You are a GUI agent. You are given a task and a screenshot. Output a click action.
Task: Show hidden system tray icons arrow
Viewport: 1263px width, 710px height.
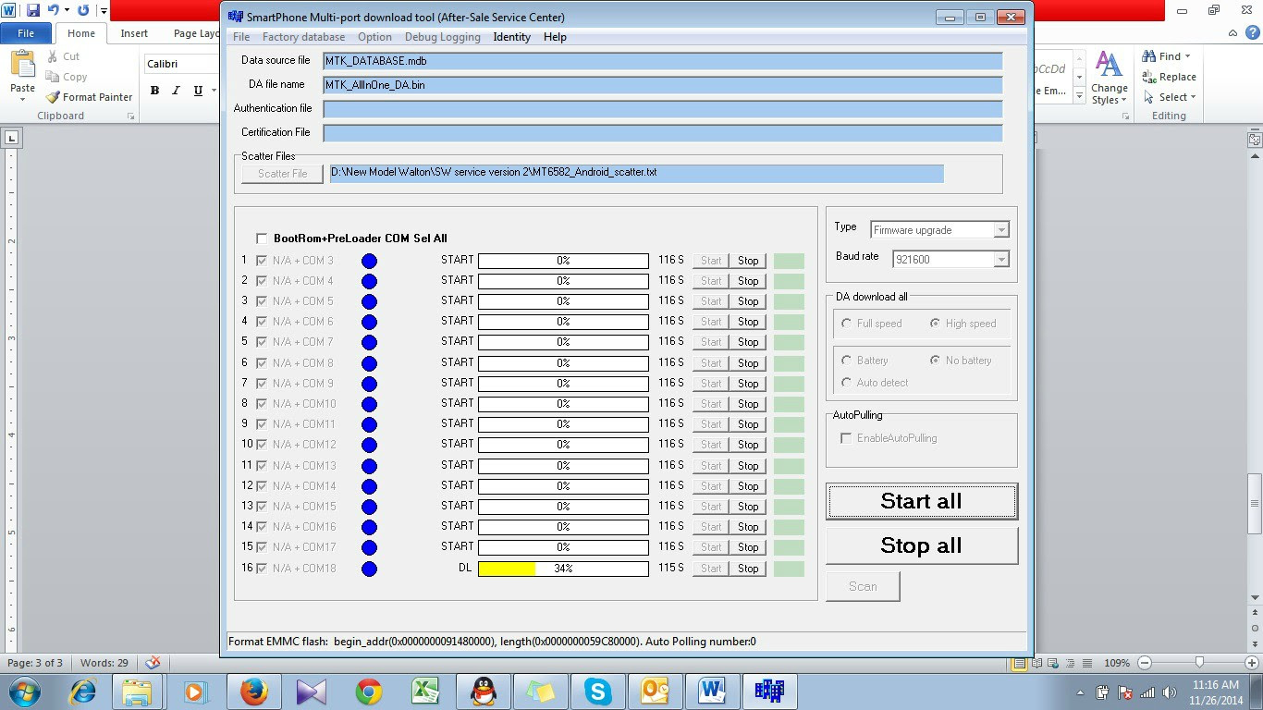pyautogui.click(x=1081, y=692)
